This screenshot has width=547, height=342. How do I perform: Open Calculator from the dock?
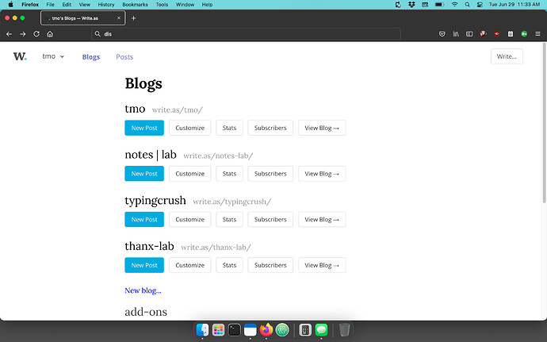(x=305, y=330)
